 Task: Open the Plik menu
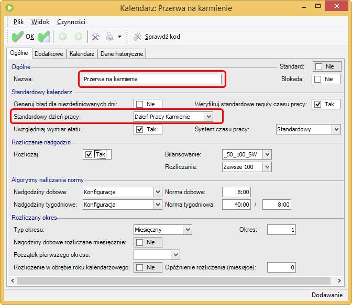[x=18, y=22]
